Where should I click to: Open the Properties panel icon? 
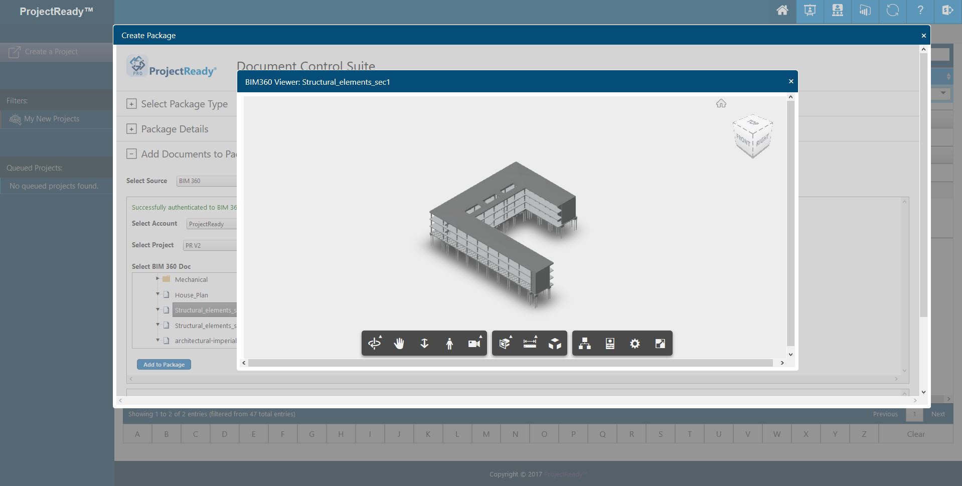610,344
